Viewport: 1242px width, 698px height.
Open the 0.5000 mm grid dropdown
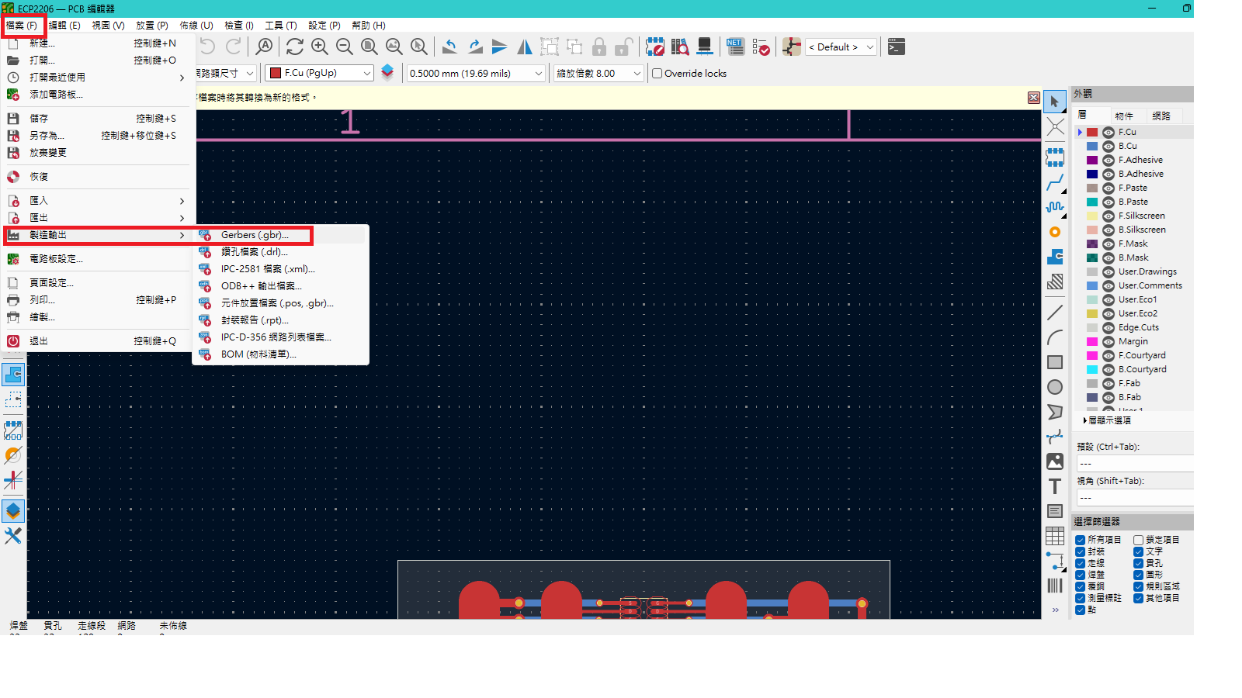coord(476,73)
